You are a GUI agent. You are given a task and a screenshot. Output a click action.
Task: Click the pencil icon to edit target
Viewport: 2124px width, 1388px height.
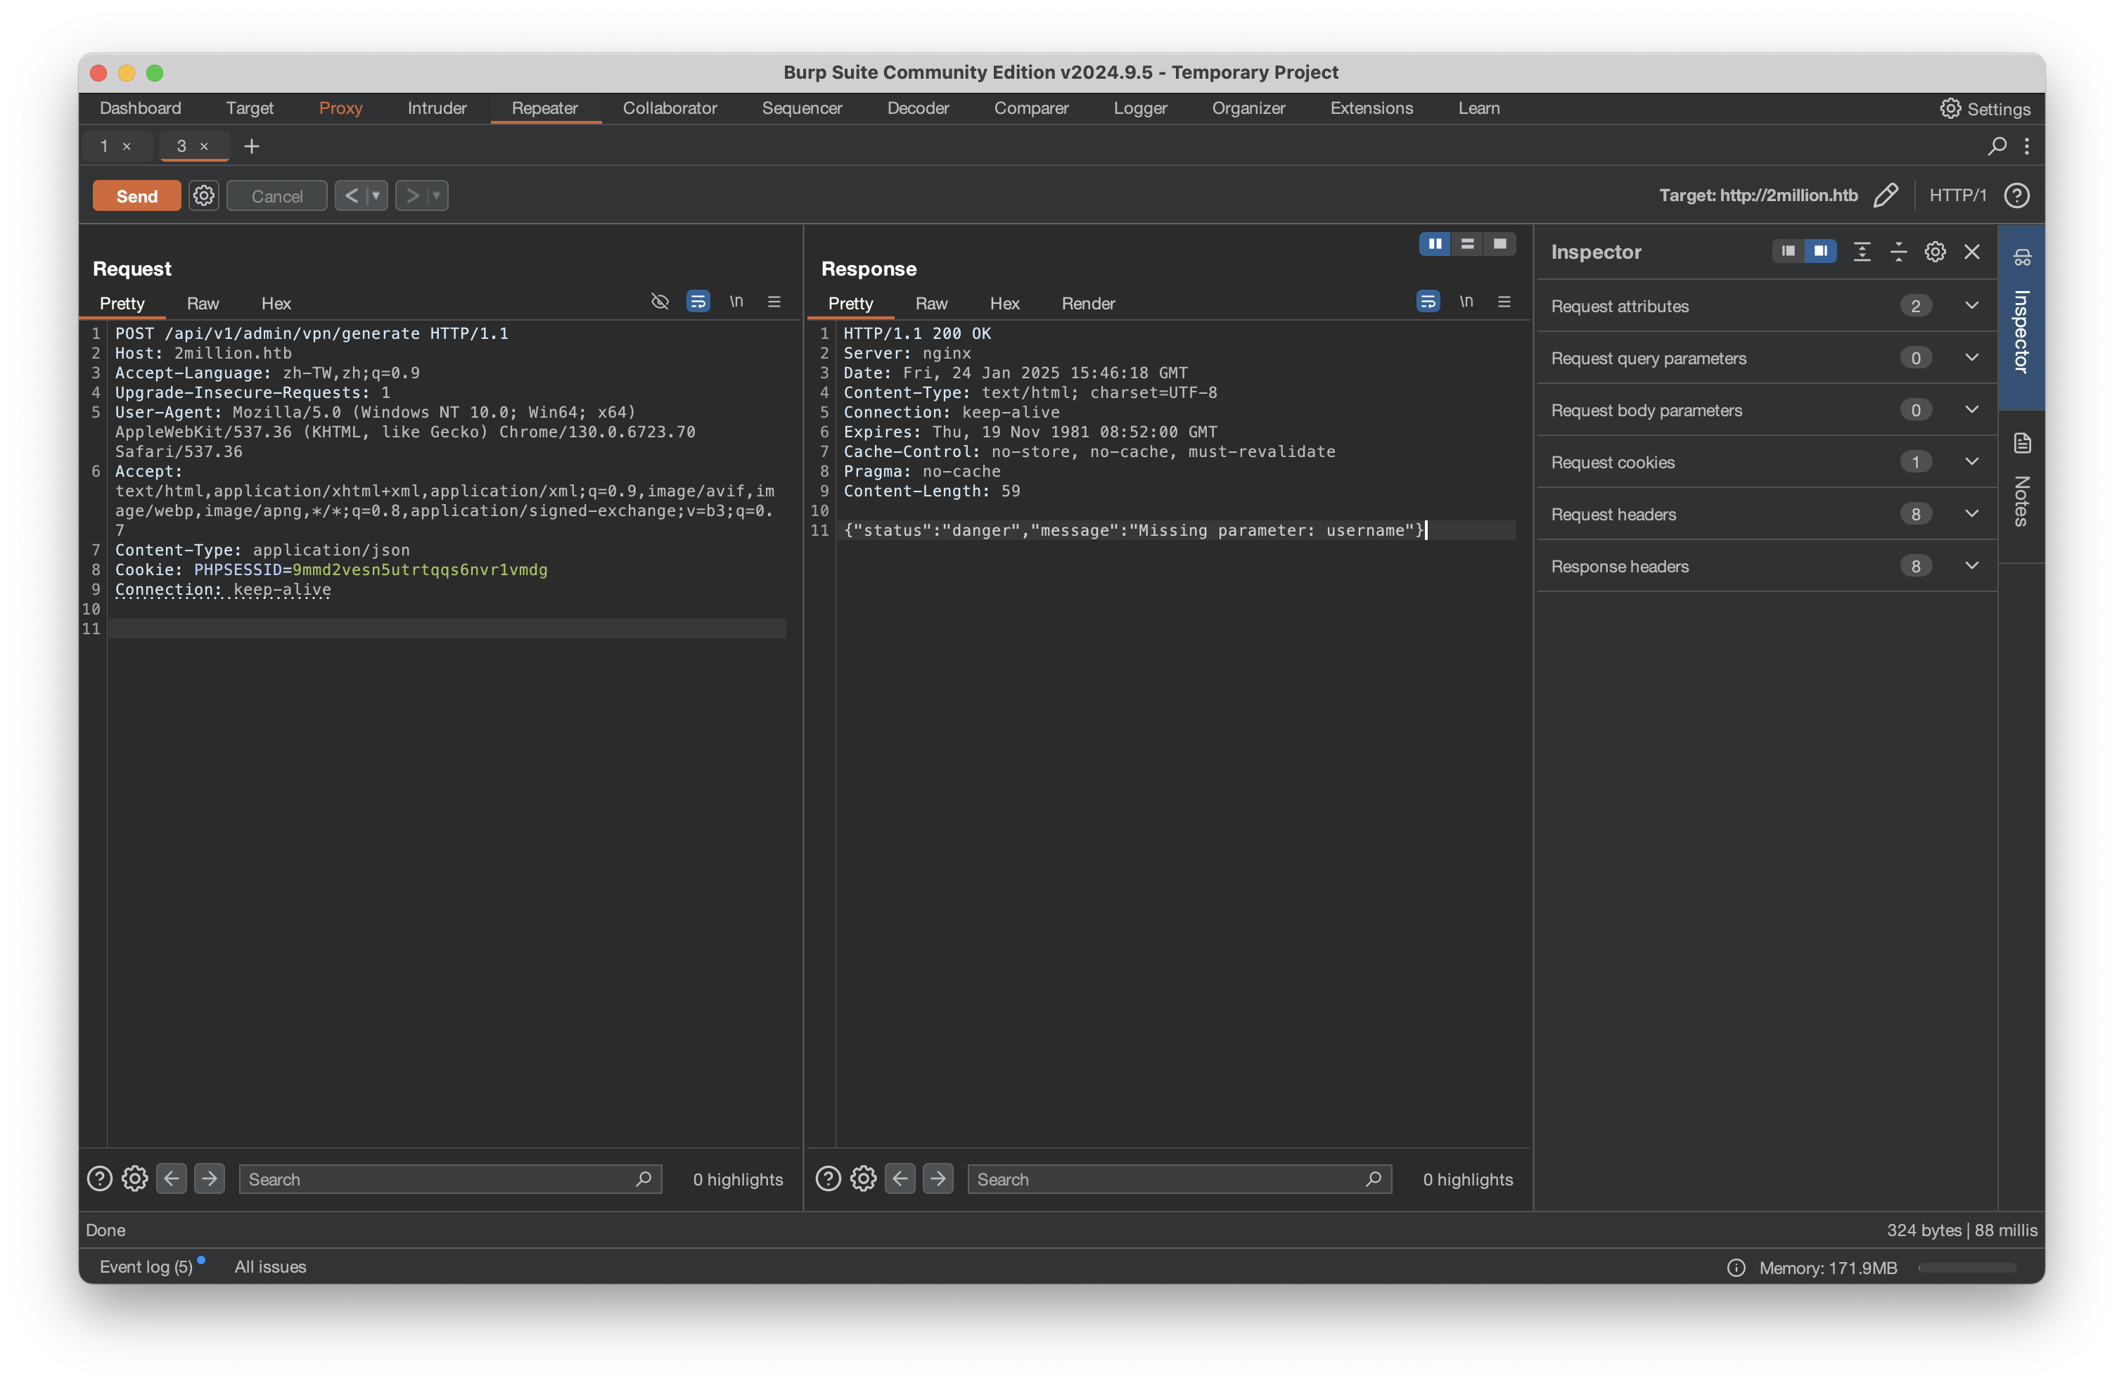[1885, 195]
